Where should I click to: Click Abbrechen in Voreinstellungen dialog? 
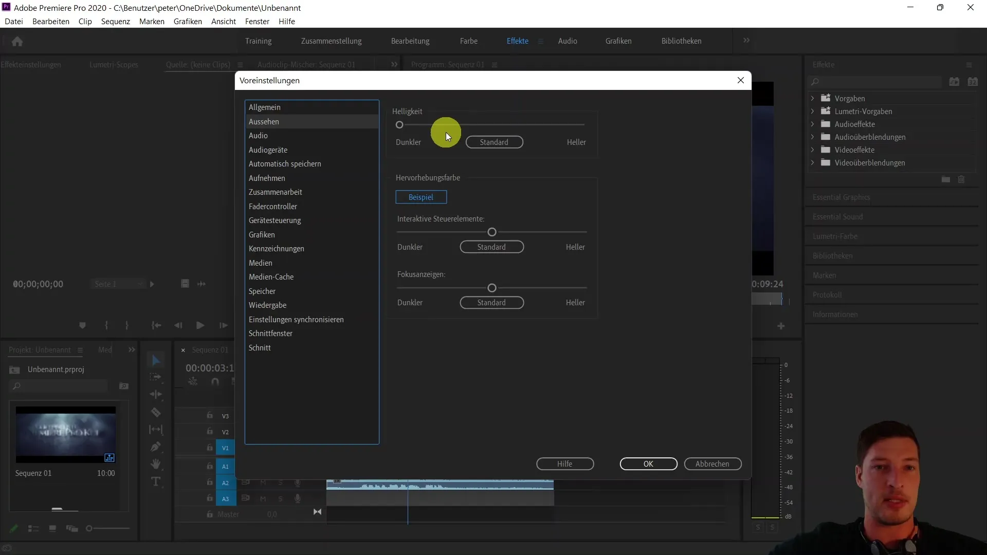point(712,464)
